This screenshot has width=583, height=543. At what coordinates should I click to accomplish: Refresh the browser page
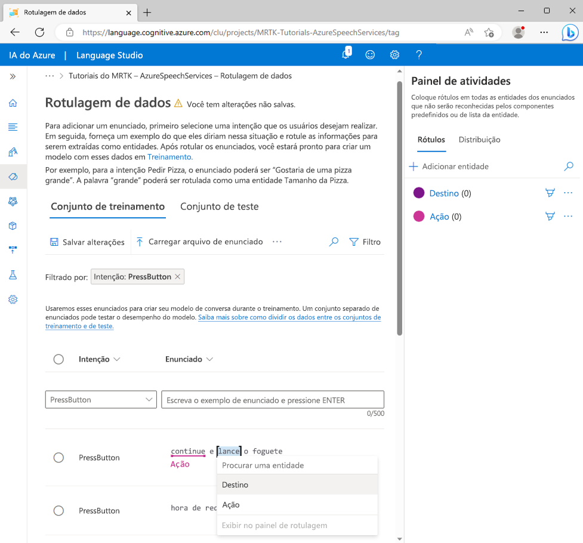[40, 32]
